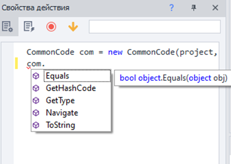Viewport: 231px width, 164px height.
Task: Click the 'Свойства действия' panel title
Action: (x=35, y=8)
